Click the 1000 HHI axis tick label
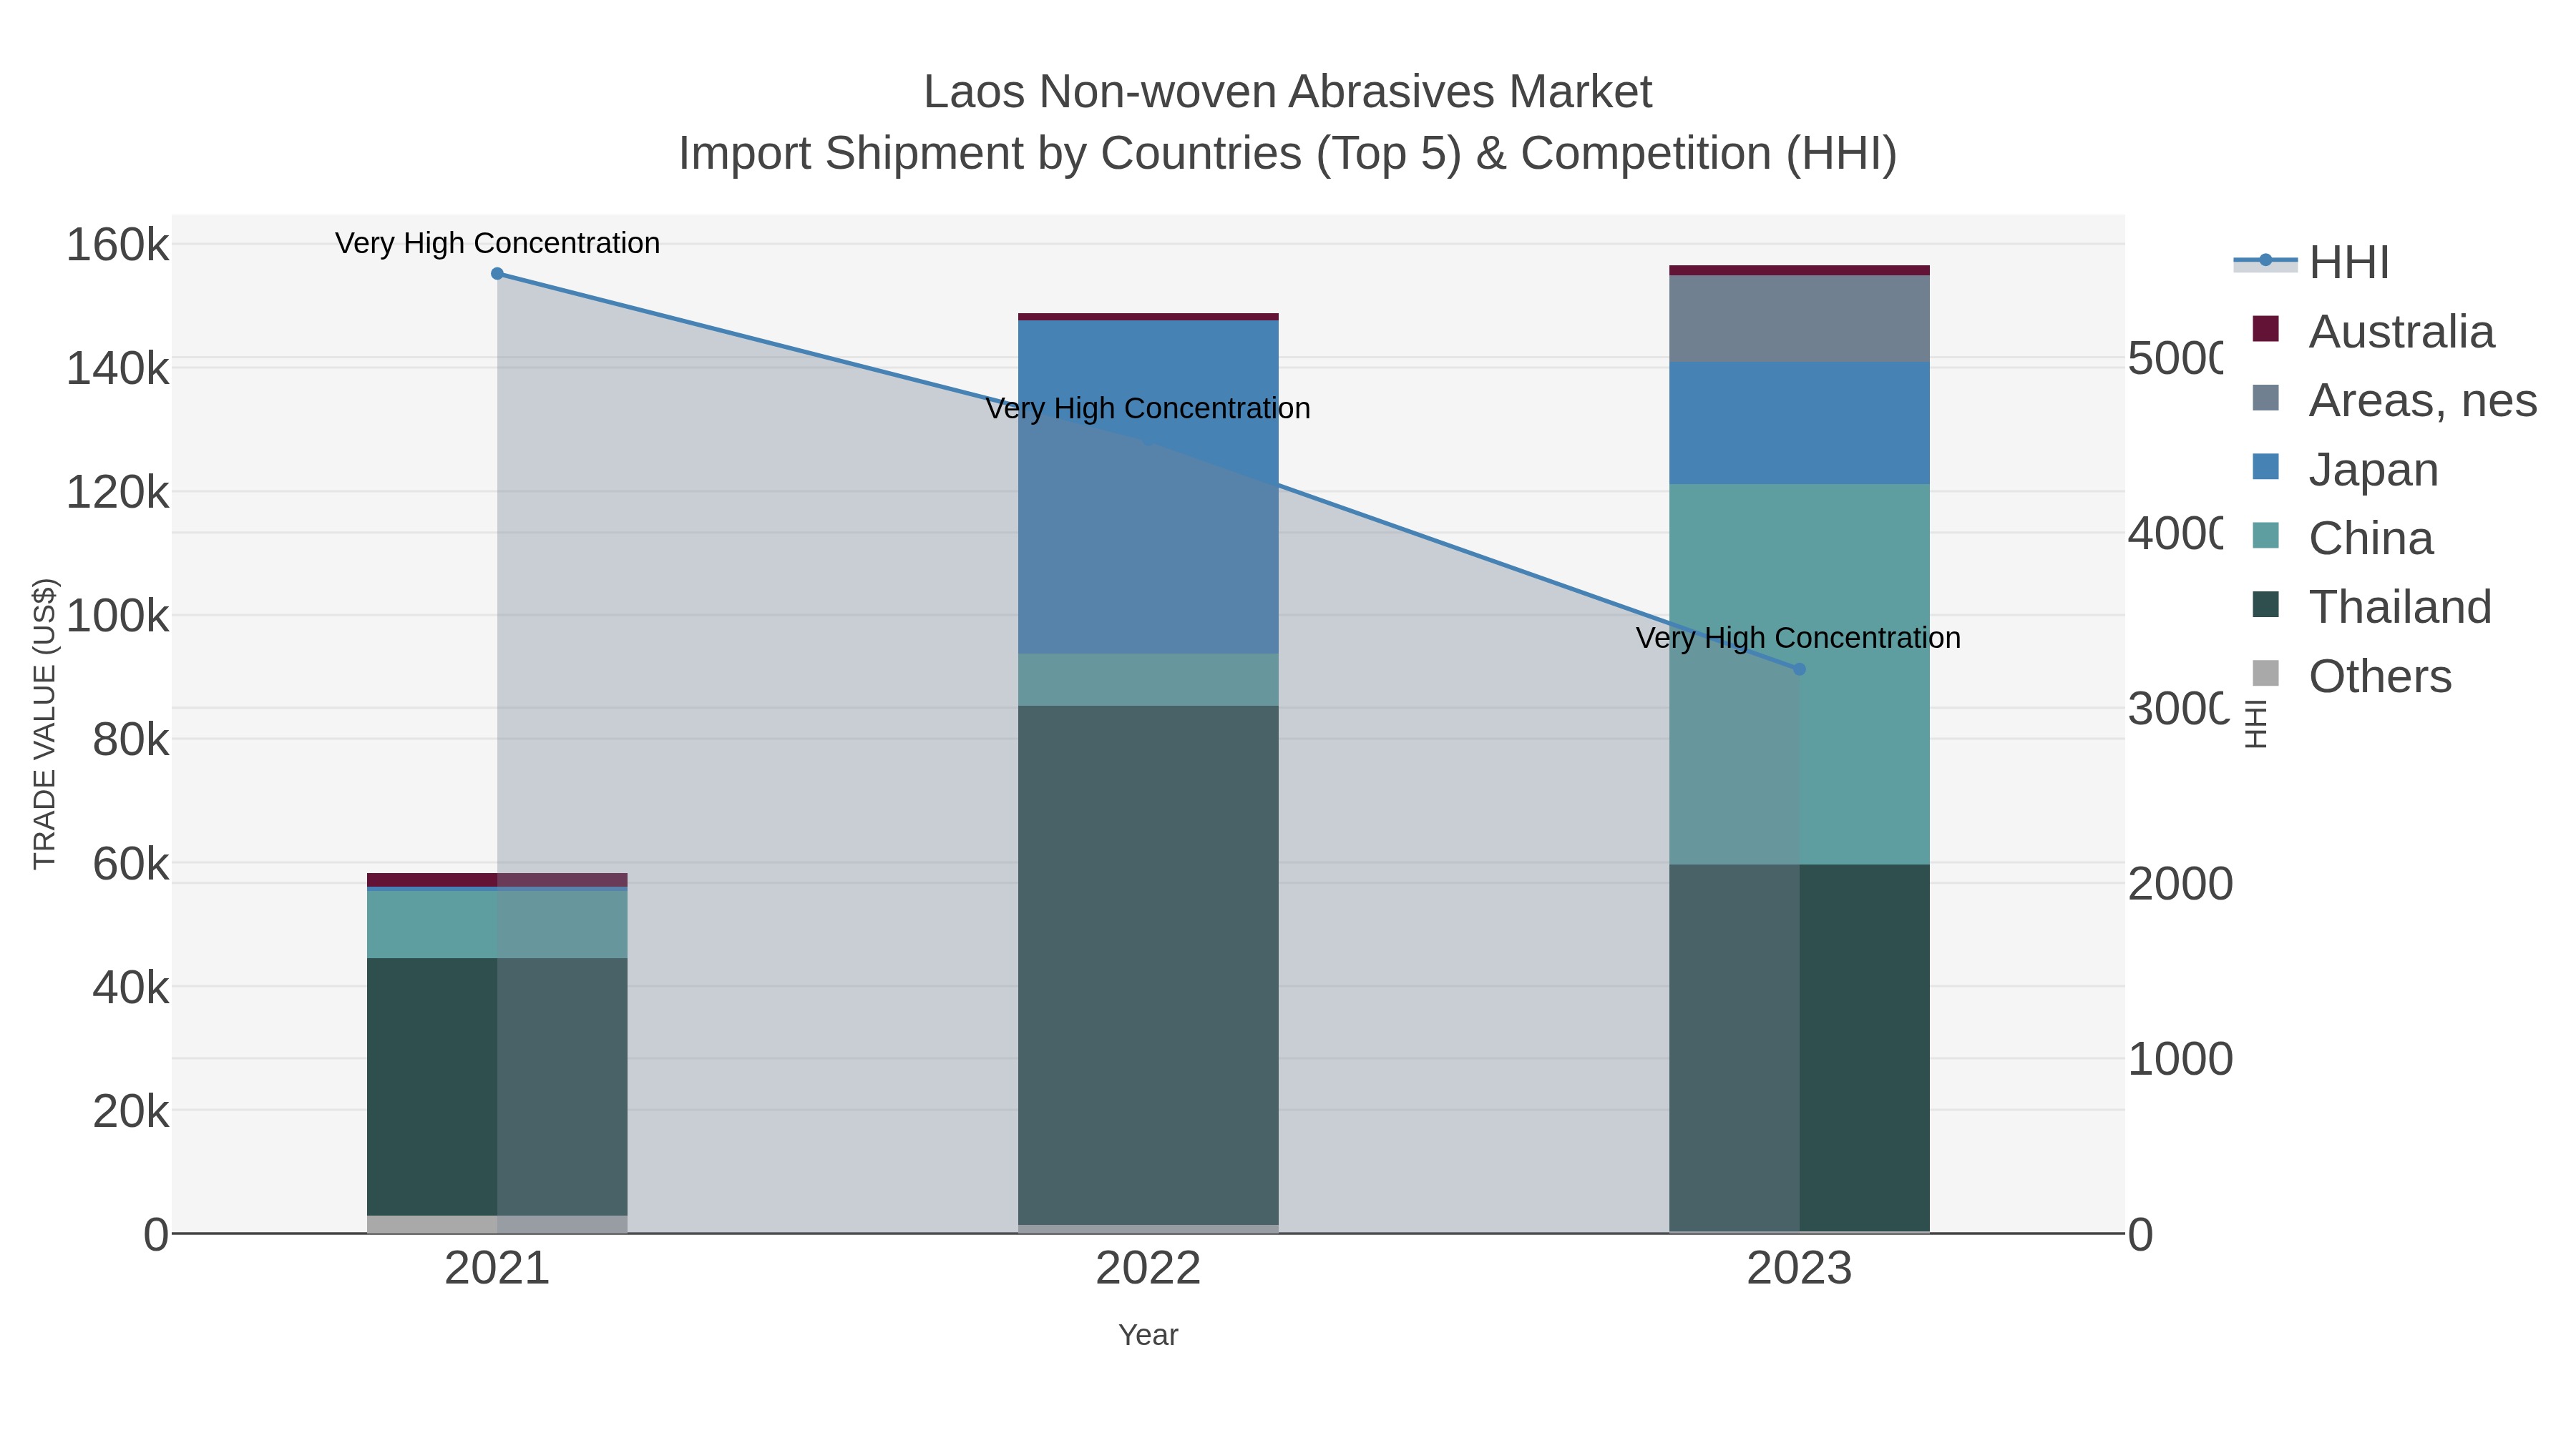 [2180, 1059]
